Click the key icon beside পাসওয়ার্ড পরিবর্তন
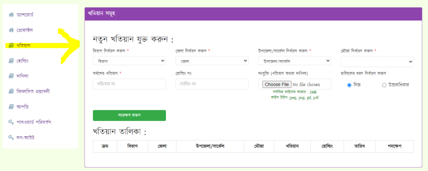 coord(11,122)
